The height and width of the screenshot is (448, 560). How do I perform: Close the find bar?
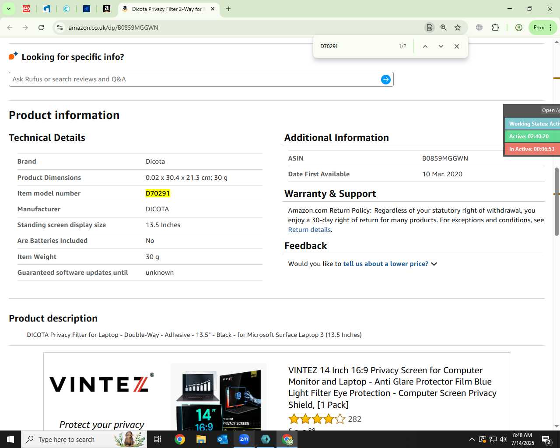pyautogui.click(x=457, y=46)
